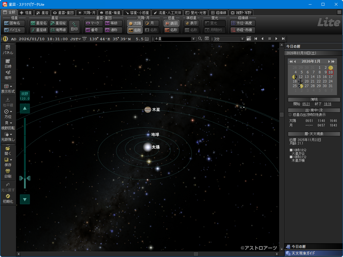
Task: Click the search magnifier icon beside 木星 box
Action: (x=200, y=39)
